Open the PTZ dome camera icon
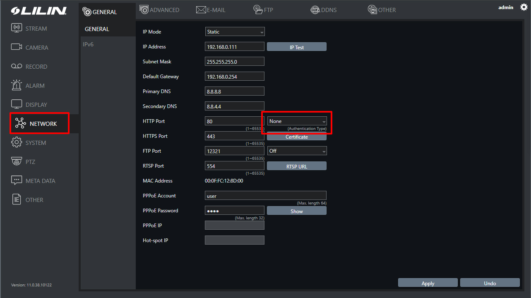 click(17, 161)
